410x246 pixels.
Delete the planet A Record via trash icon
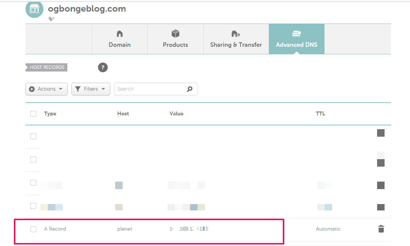pos(381,229)
